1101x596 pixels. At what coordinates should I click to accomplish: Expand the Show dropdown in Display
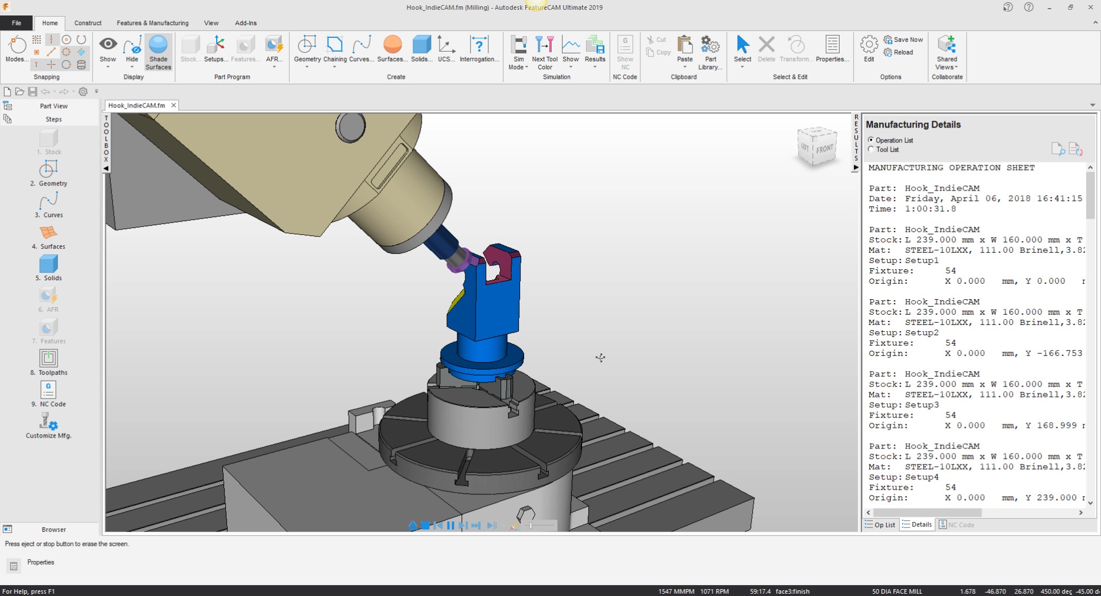(108, 67)
